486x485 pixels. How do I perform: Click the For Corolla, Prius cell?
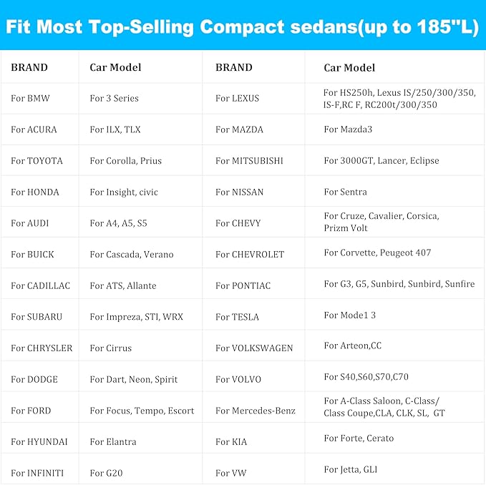(121, 161)
